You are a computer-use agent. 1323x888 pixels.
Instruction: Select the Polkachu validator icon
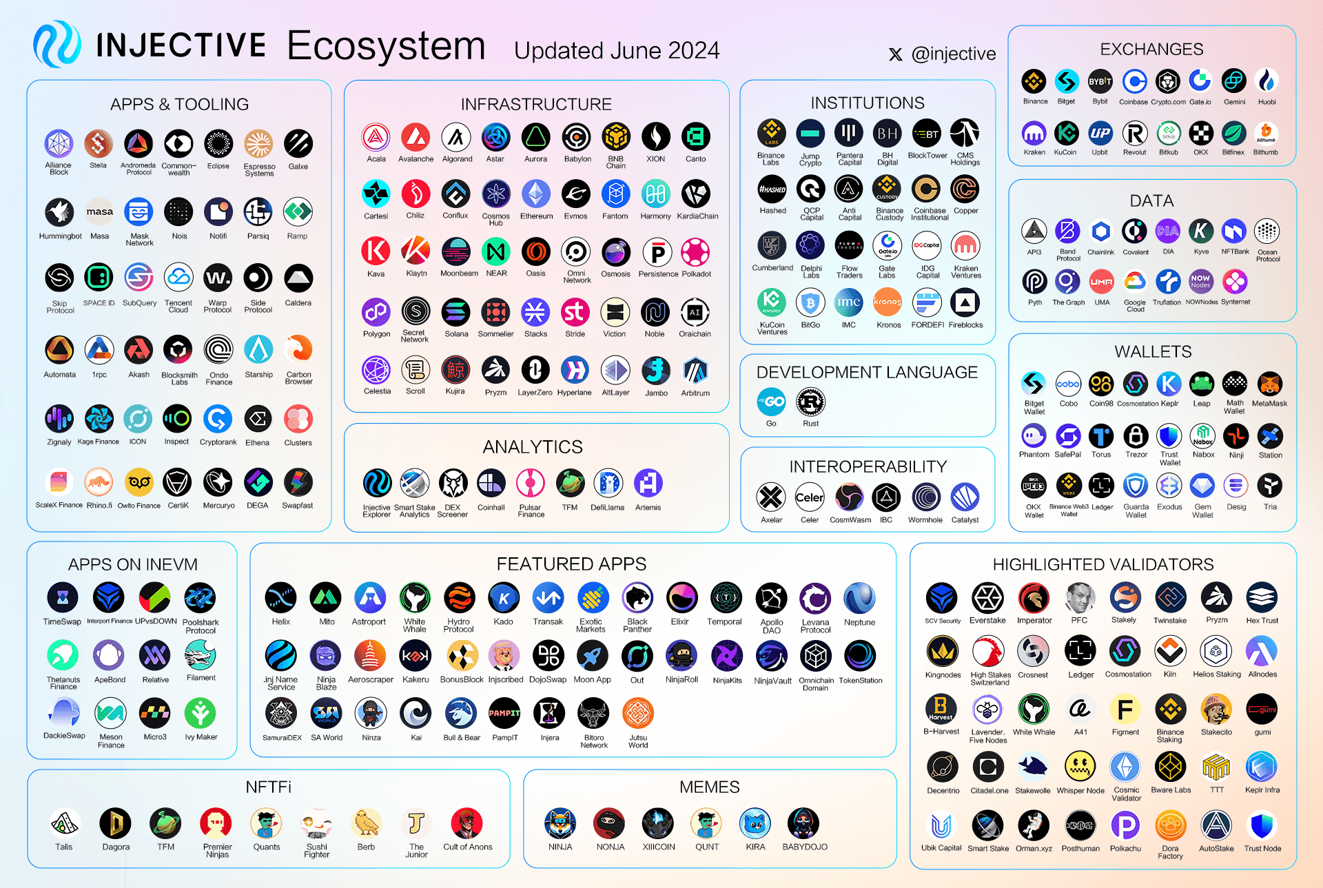click(1125, 825)
